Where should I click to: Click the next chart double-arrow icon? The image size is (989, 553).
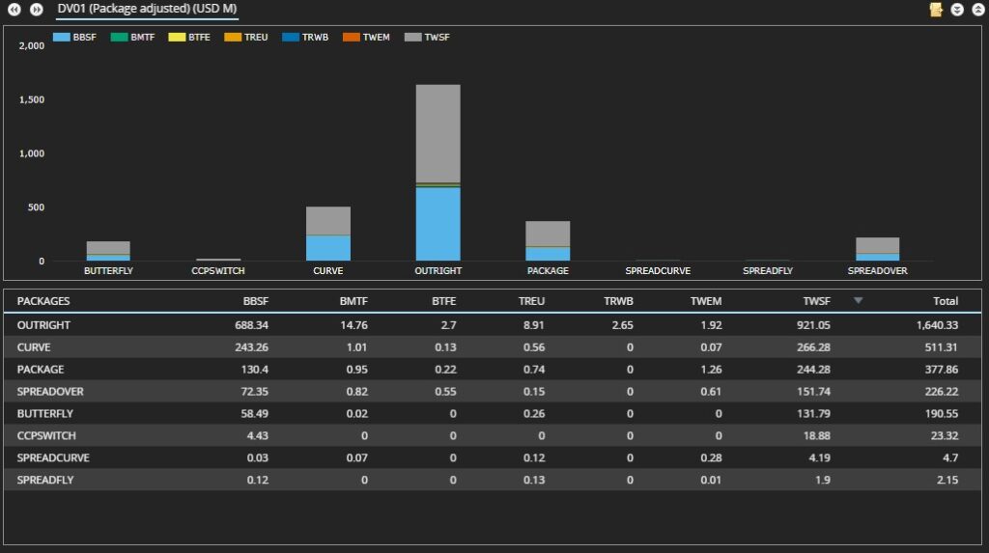(36, 10)
